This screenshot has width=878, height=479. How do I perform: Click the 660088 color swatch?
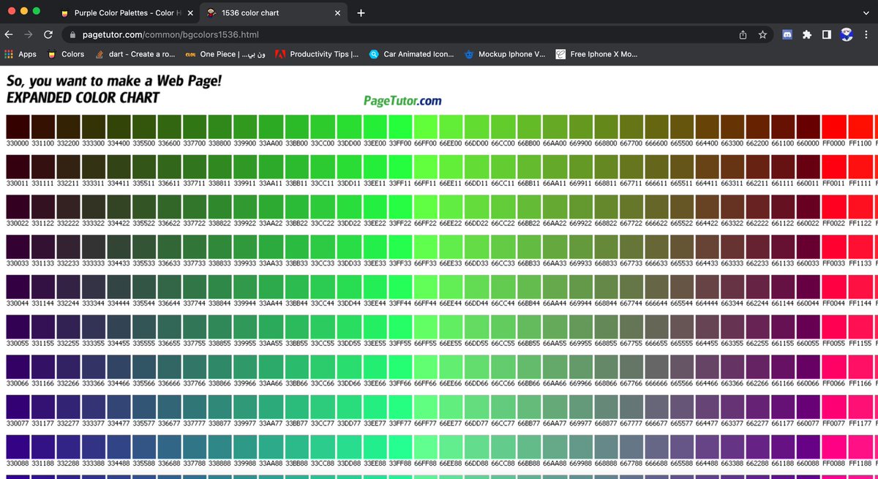point(808,446)
